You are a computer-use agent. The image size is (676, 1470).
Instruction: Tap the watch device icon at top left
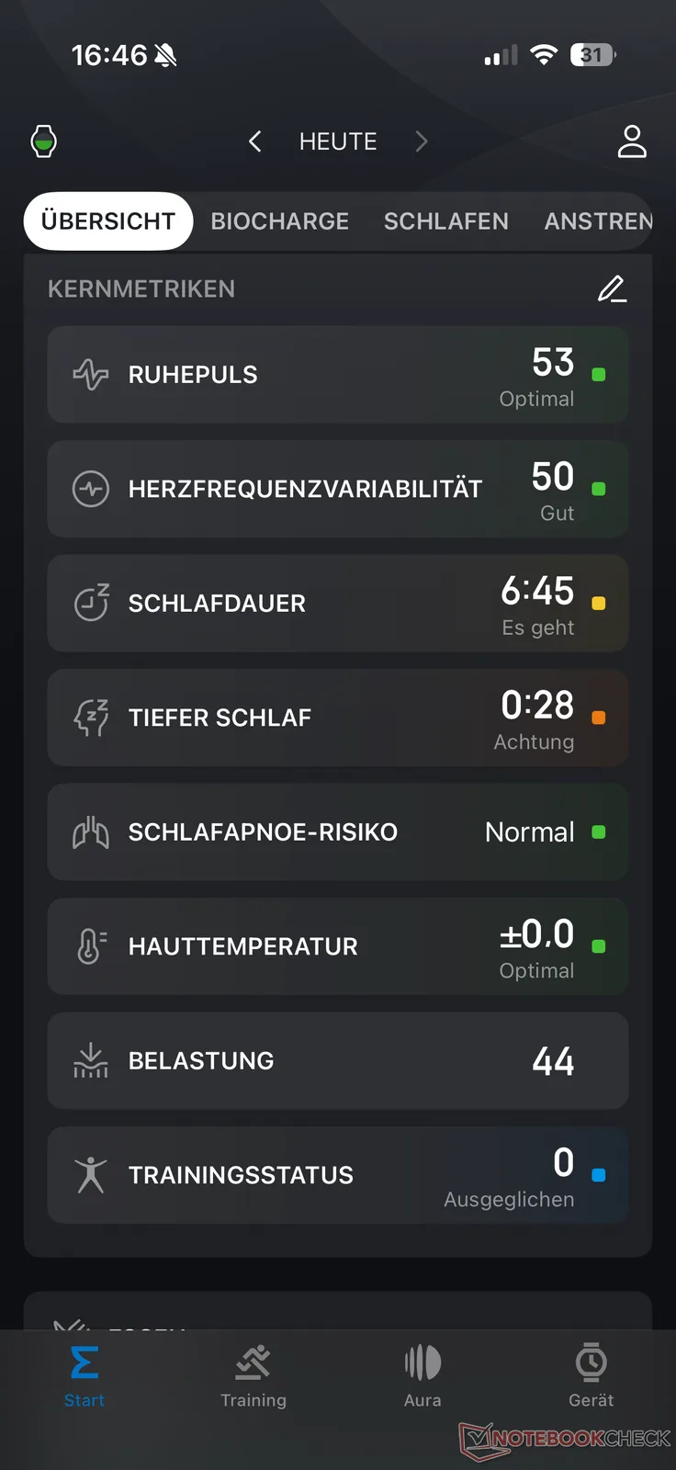click(x=44, y=141)
